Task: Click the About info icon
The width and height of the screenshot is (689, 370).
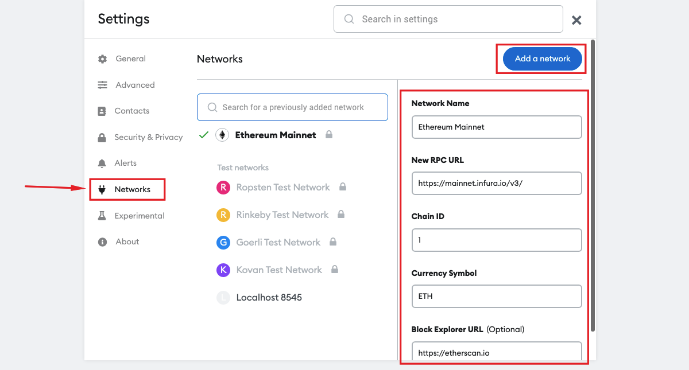Action: pyautogui.click(x=102, y=242)
